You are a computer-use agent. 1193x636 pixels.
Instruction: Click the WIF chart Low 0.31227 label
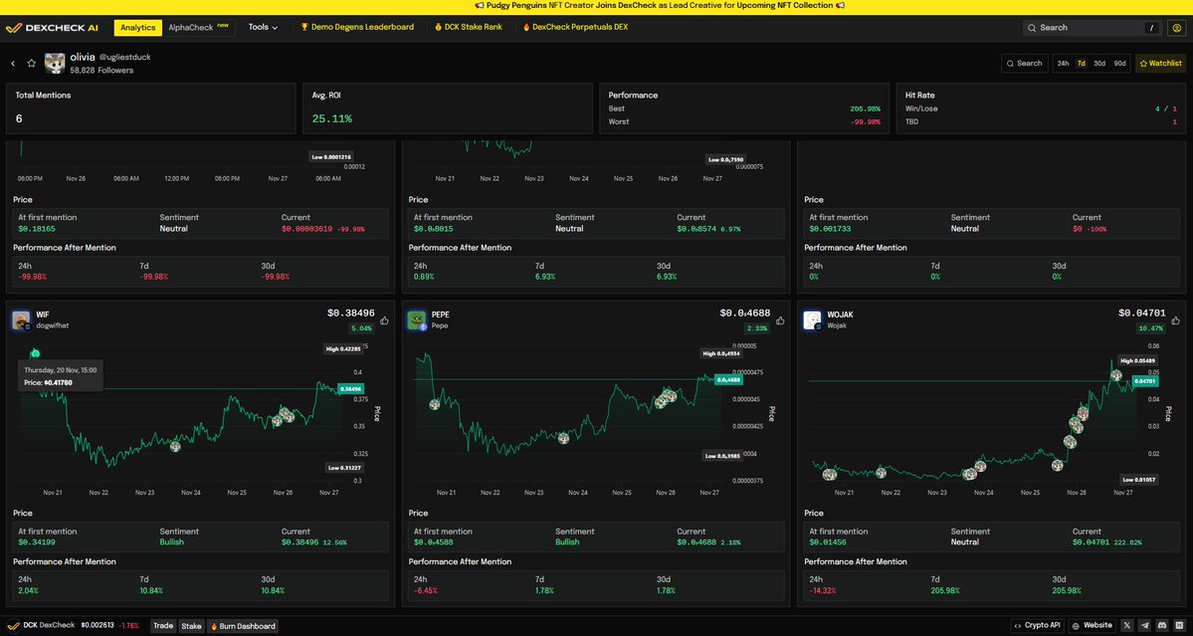tap(344, 467)
